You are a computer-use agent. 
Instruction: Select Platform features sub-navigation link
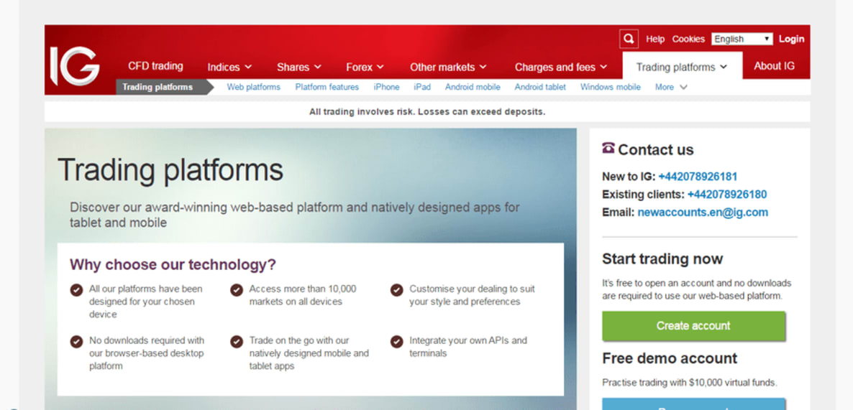[x=327, y=87]
